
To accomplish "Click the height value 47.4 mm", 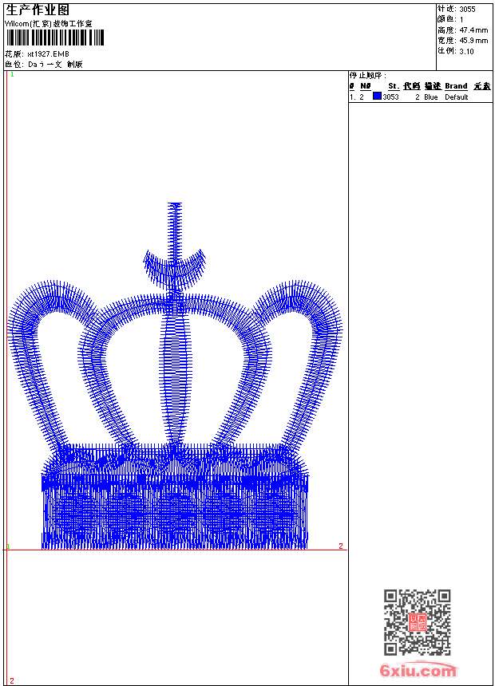I will (473, 30).
